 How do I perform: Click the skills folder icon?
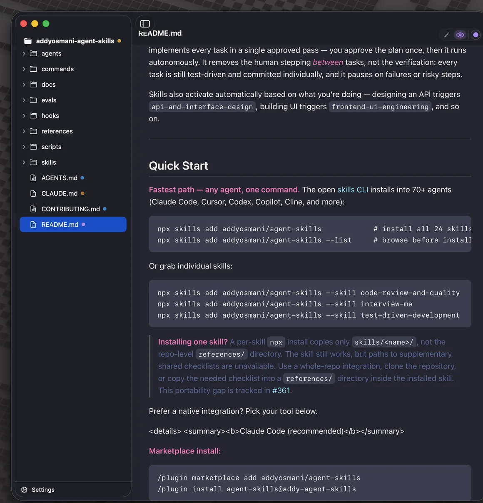tap(33, 162)
